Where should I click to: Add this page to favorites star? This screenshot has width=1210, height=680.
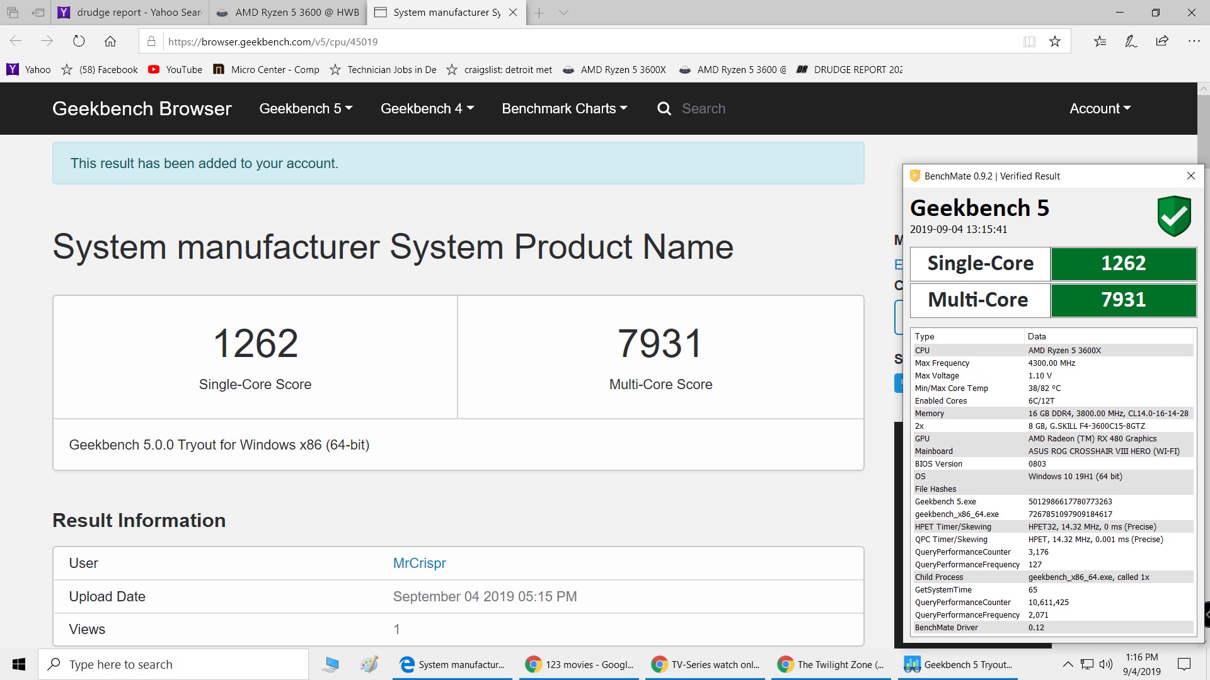(x=1055, y=42)
